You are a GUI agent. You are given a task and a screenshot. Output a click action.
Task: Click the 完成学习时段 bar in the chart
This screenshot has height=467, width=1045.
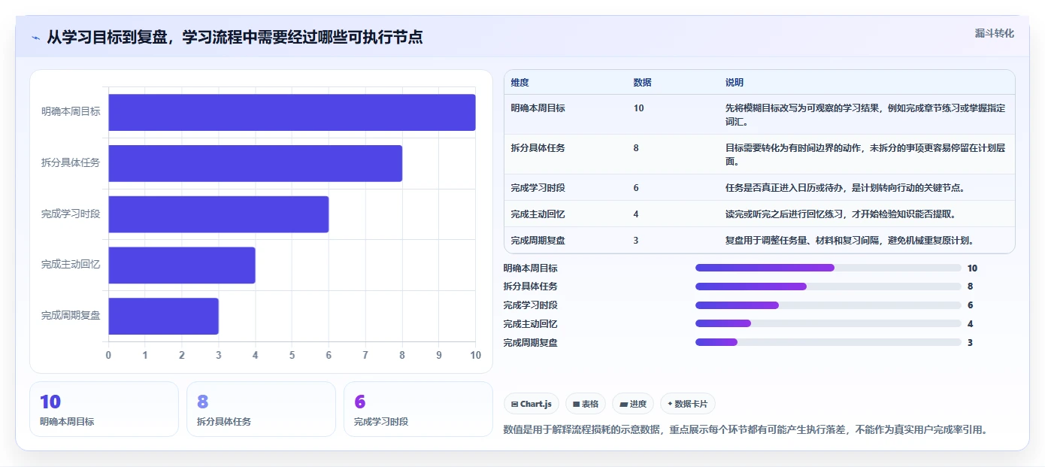tap(218, 214)
